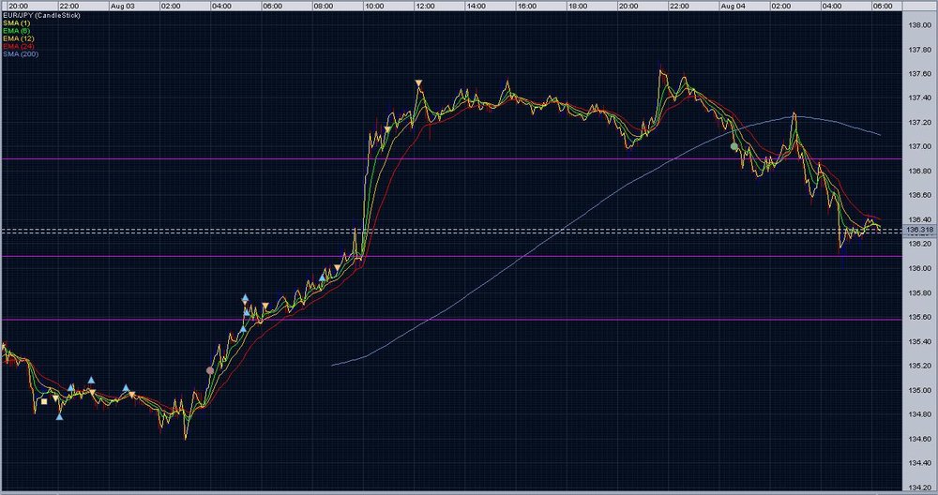
Task: Click the 12:00 time axis label
Action: click(x=425, y=6)
